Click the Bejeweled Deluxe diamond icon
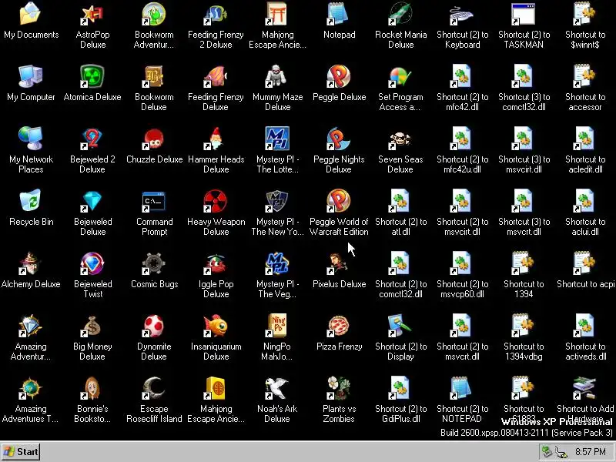 point(92,201)
